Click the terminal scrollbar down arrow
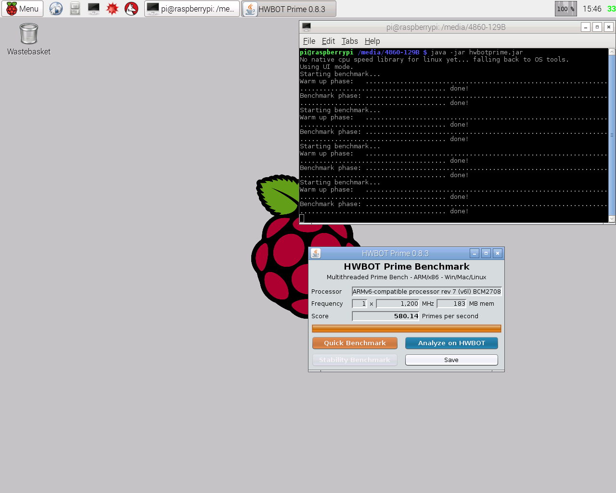Screen dimensions: 616x493 point(612,219)
